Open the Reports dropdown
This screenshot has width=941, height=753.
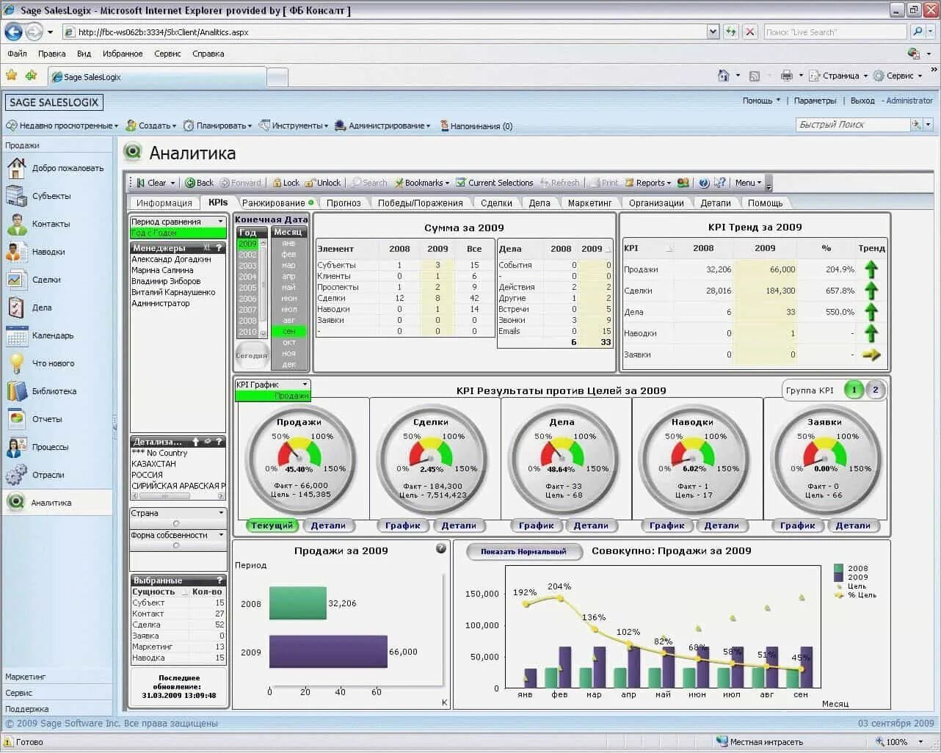coord(648,183)
